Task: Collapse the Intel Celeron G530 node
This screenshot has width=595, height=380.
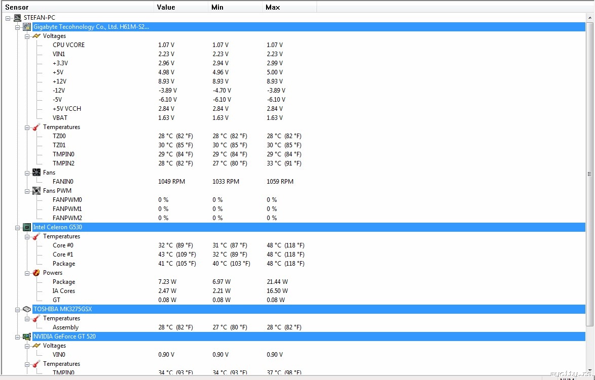Action: [17, 228]
